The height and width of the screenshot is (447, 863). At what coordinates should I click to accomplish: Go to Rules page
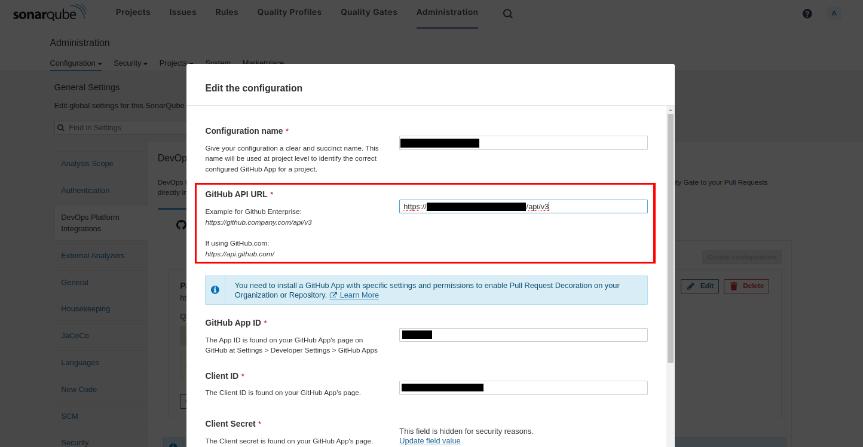tap(227, 12)
